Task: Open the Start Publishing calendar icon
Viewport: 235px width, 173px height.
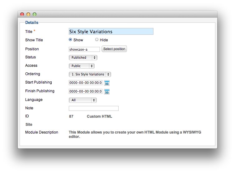Action: click(x=107, y=83)
